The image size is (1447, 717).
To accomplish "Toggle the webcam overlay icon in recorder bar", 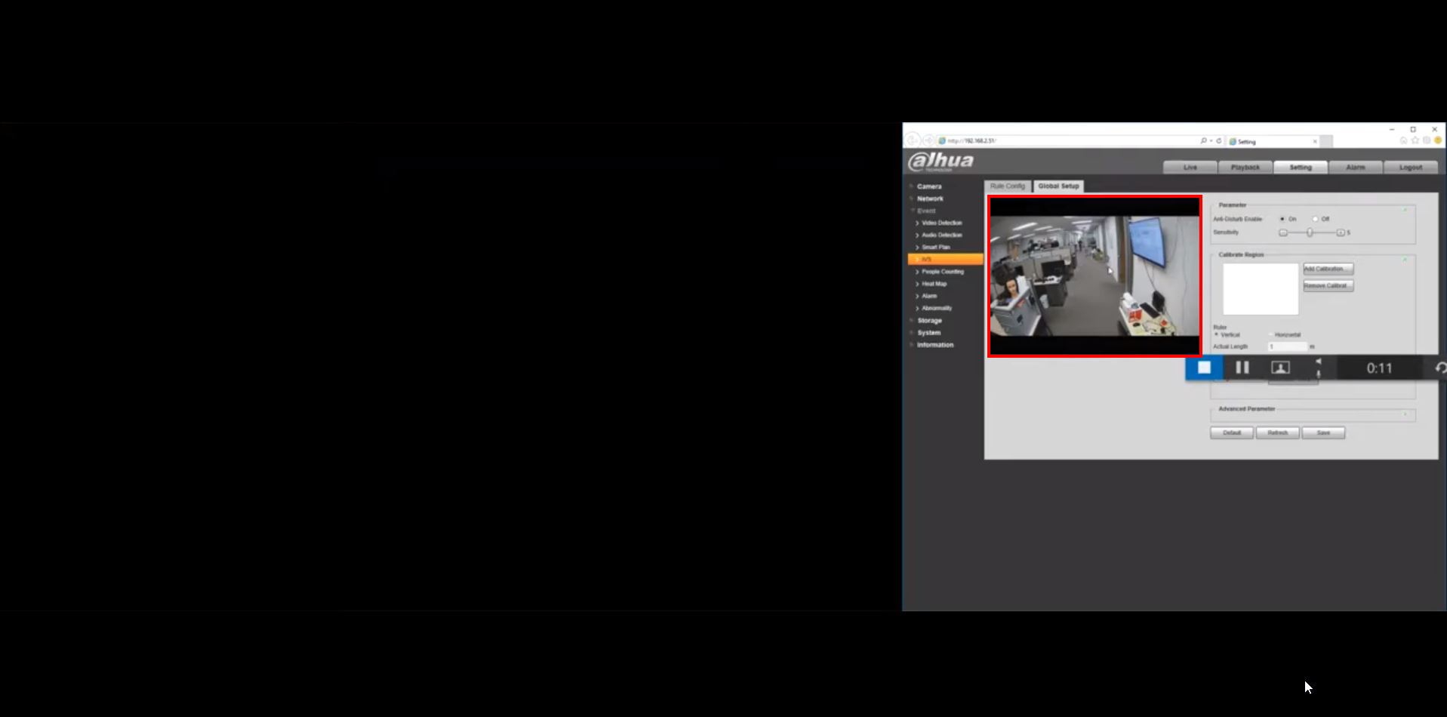I will click(x=1280, y=368).
